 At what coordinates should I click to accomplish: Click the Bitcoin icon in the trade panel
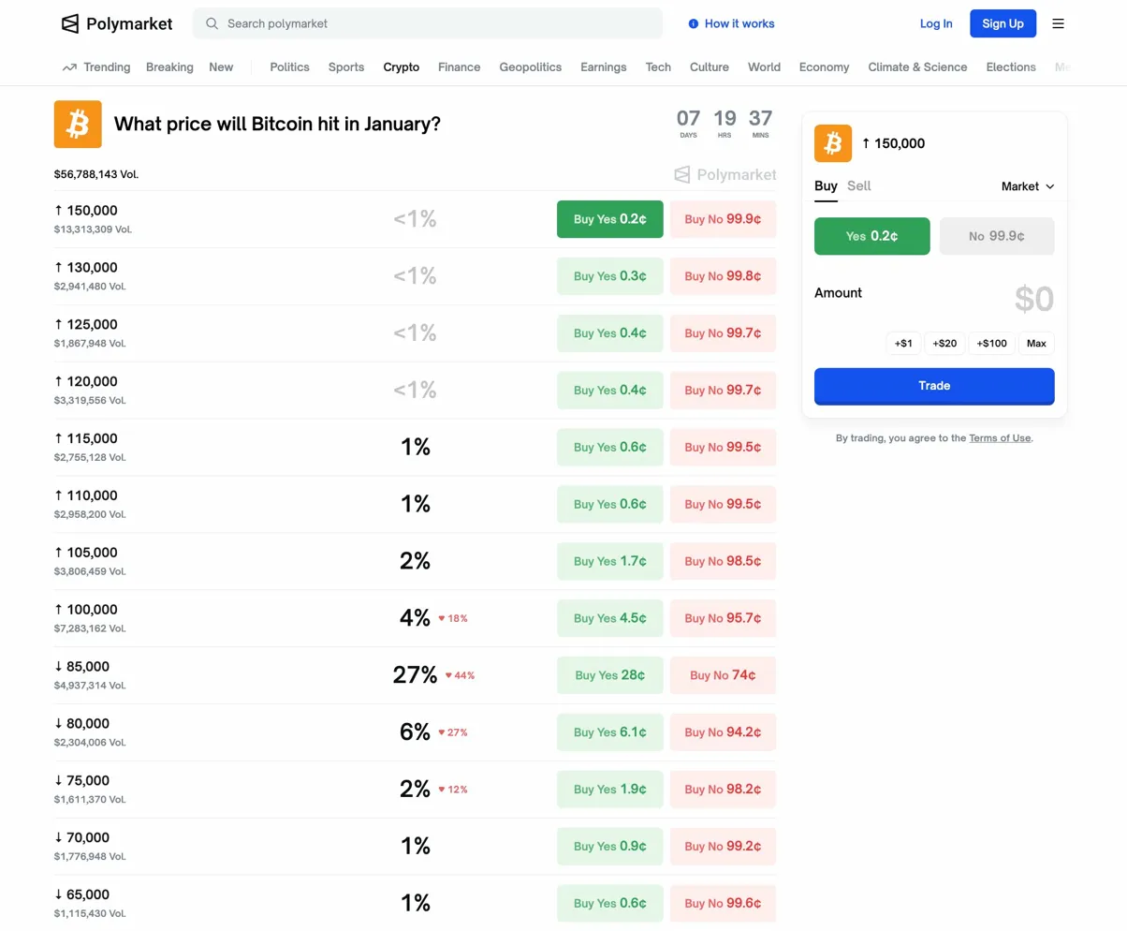(833, 143)
